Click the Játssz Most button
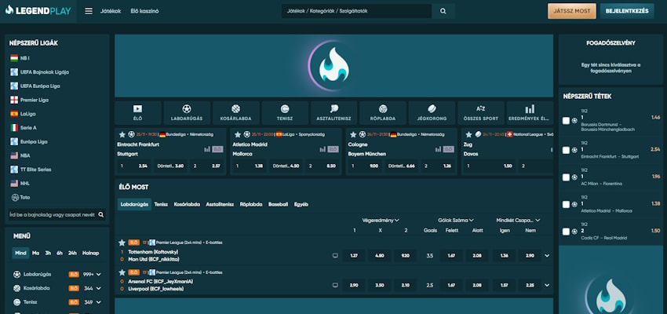Image resolution: width=667 pixels, height=314 pixels. pyautogui.click(x=572, y=11)
